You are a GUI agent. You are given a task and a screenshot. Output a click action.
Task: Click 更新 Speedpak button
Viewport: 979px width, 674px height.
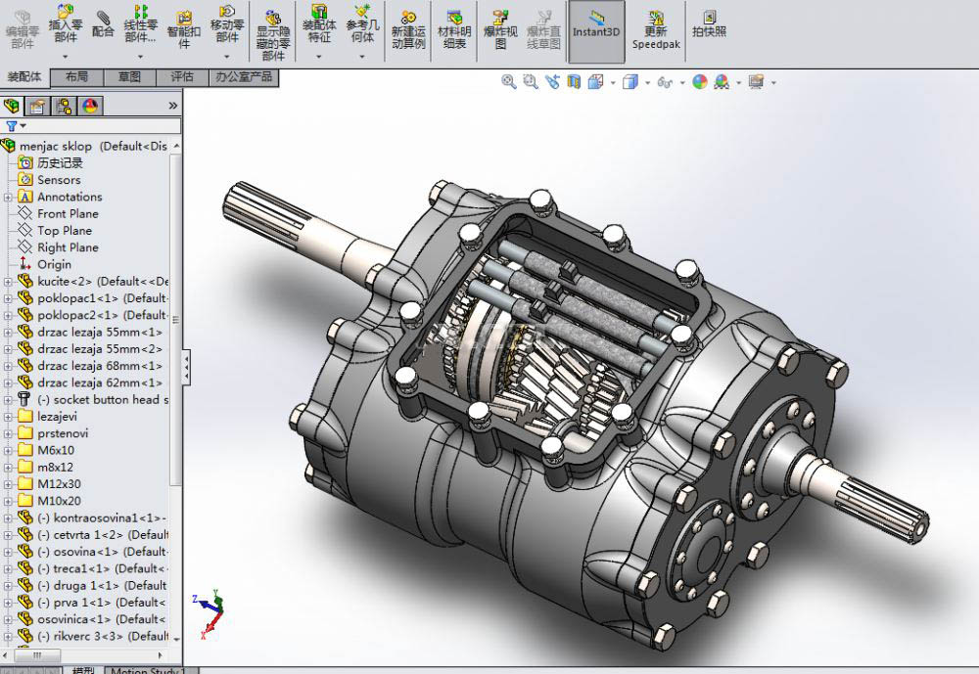pos(655,29)
